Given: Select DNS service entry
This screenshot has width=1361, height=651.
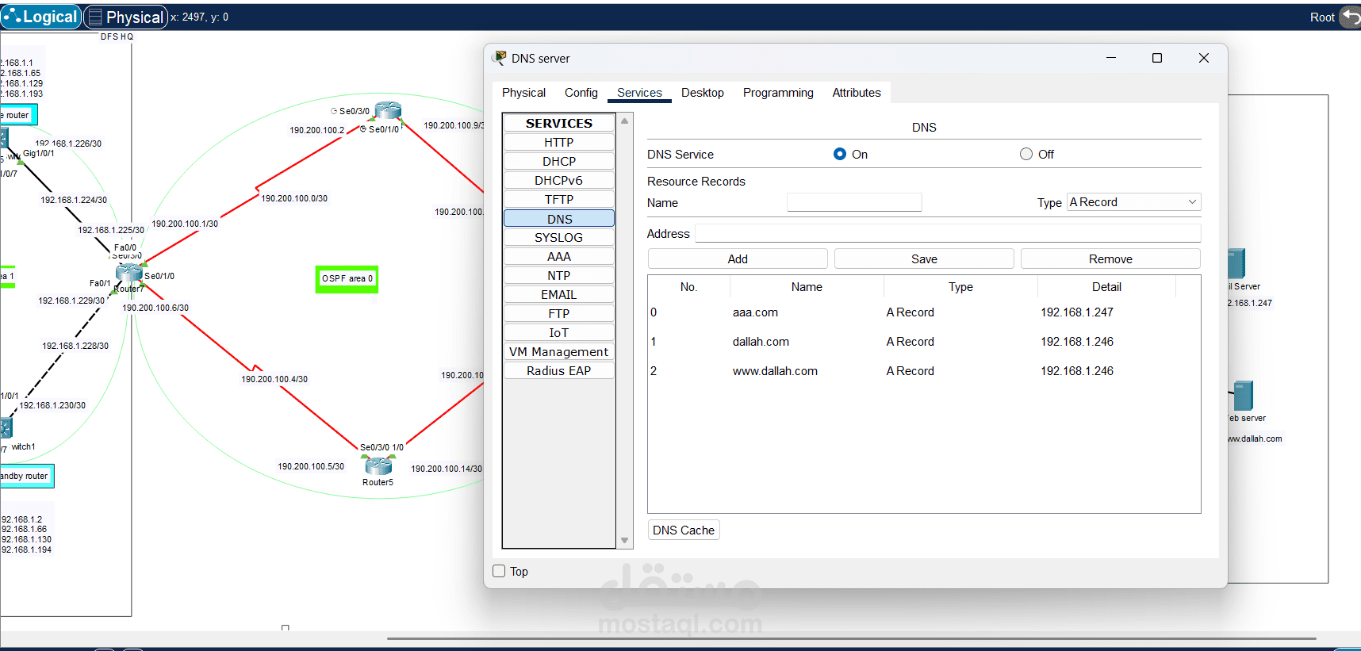Looking at the screenshot, I should click(559, 219).
